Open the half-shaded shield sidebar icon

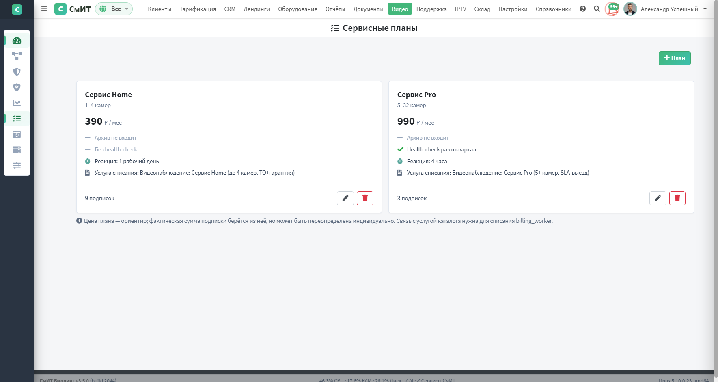[17, 72]
